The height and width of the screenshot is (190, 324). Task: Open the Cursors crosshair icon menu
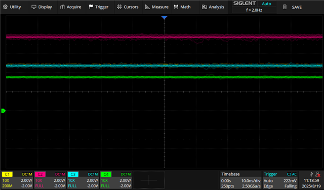click(x=119, y=7)
